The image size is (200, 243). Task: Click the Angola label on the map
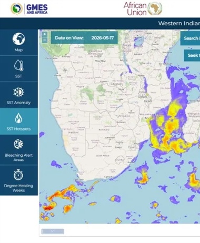[81, 86]
